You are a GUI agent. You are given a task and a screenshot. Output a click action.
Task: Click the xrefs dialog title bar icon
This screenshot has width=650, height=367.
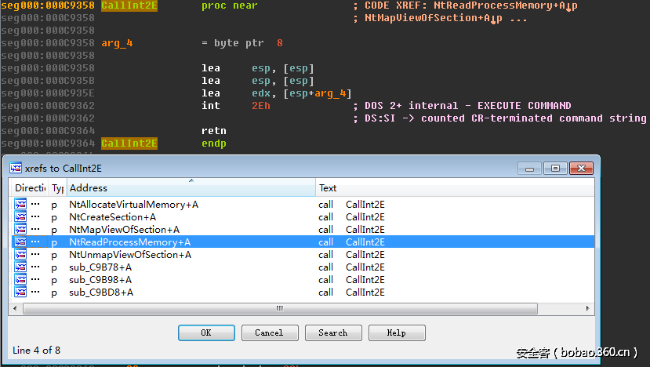click(16, 168)
